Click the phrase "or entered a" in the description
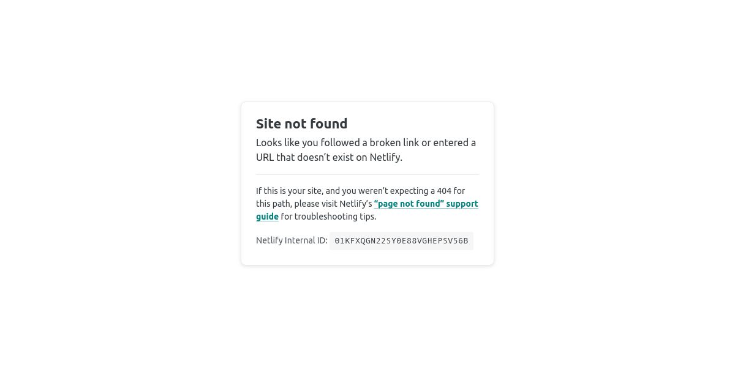The height and width of the screenshot is (367, 735). pyautogui.click(x=448, y=143)
